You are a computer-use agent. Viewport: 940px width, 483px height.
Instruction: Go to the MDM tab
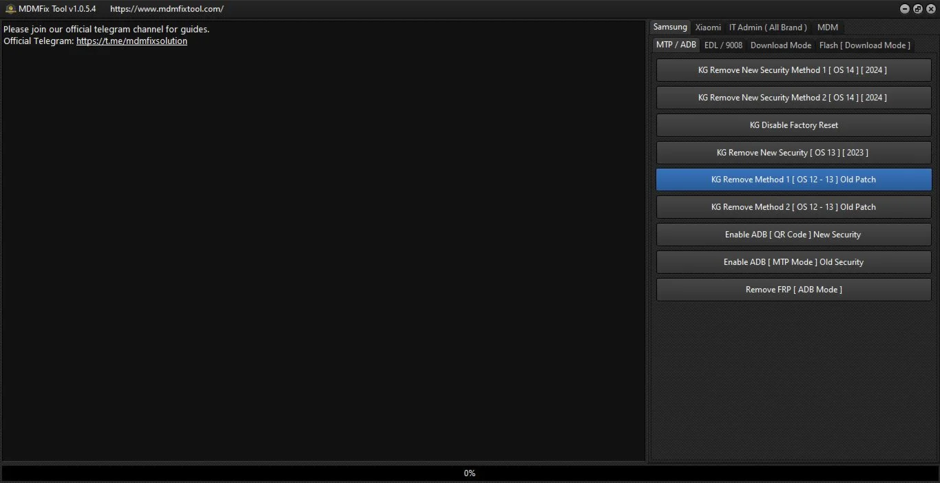pos(828,28)
